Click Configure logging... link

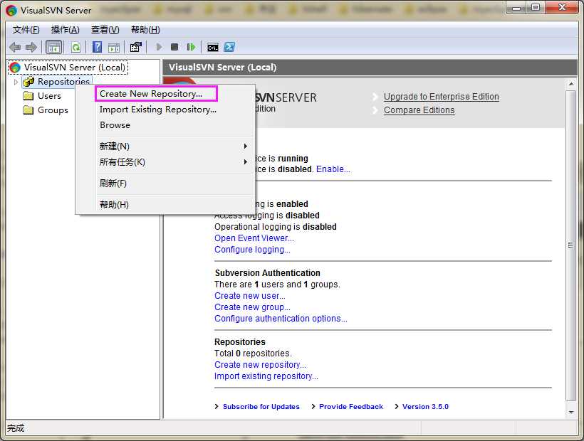tap(252, 250)
